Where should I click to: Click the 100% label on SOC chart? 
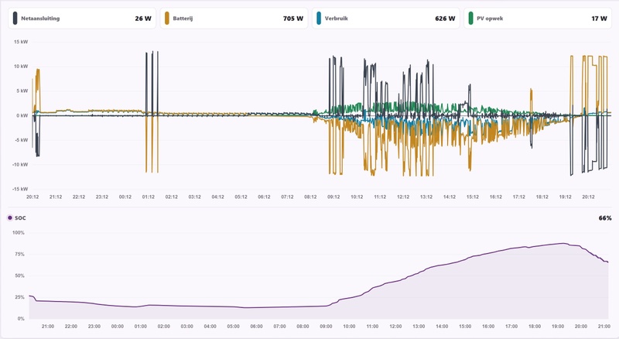[x=19, y=233]
